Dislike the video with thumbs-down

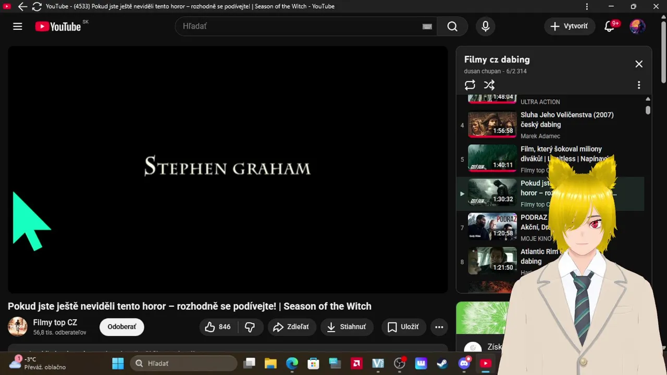[x=250, y=327]
